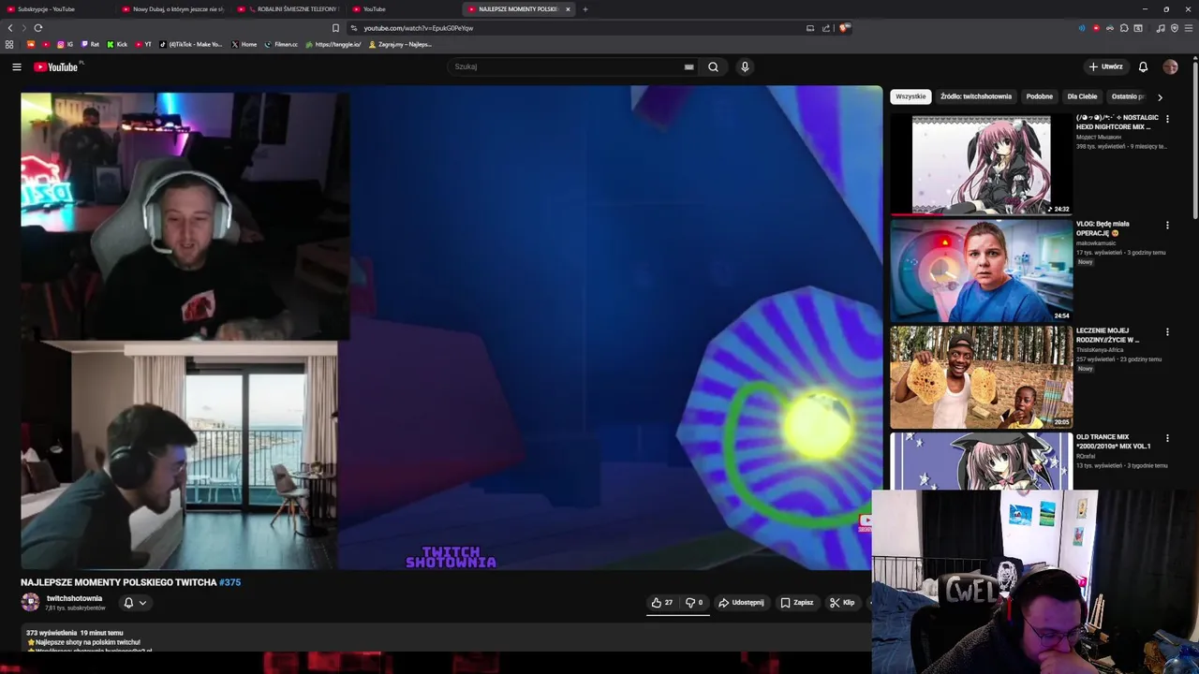Open the YouTube guide hamburger menu
1199x674 pixels.
pos(16,66)
